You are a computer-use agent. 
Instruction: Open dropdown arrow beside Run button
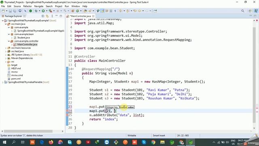(x=47, y=11)
